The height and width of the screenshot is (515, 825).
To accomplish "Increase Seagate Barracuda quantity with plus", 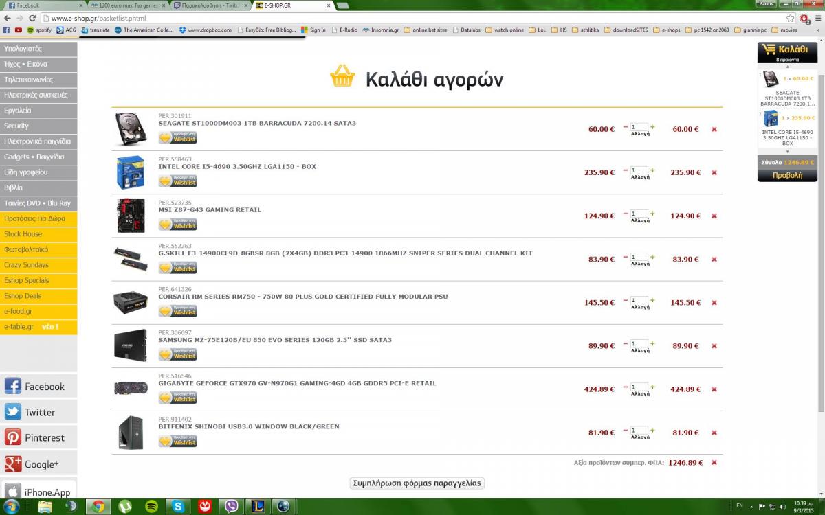I will click(652, 127).
